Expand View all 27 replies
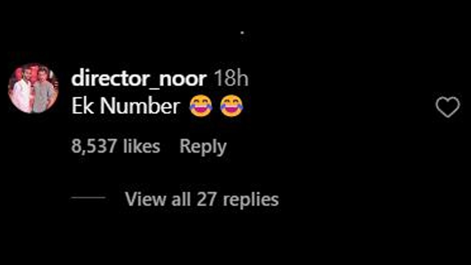 [202, 199]
